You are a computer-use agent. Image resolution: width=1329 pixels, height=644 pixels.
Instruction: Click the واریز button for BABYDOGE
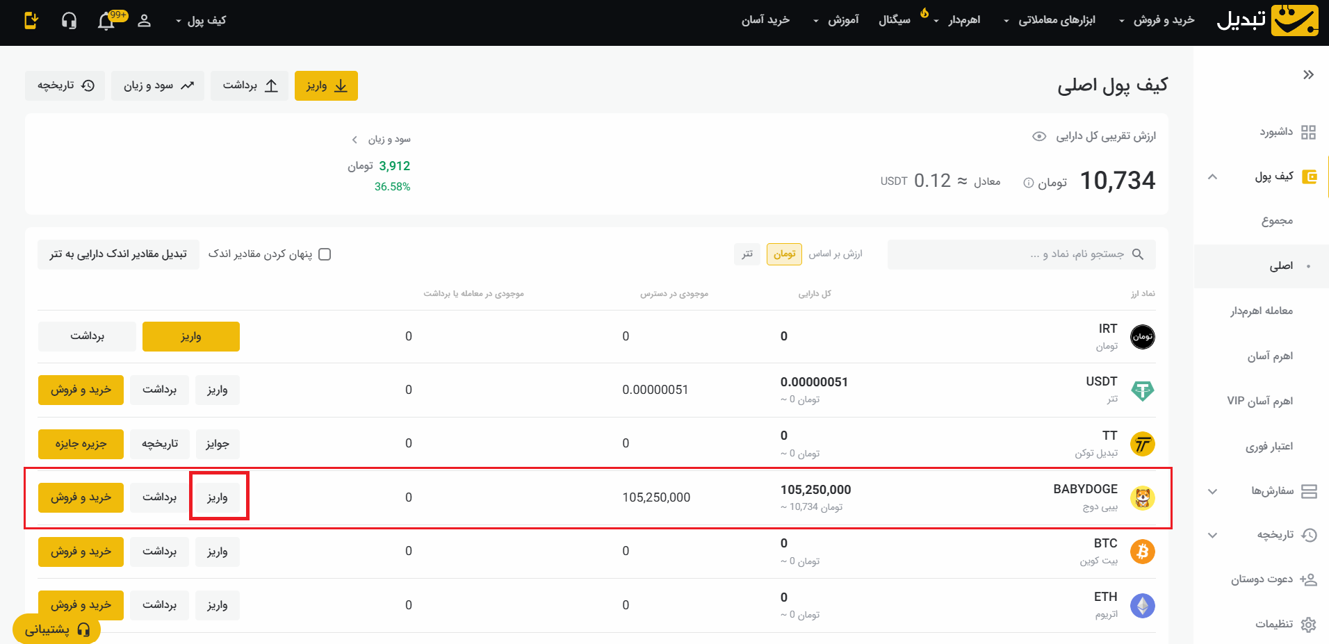[218, 497]
